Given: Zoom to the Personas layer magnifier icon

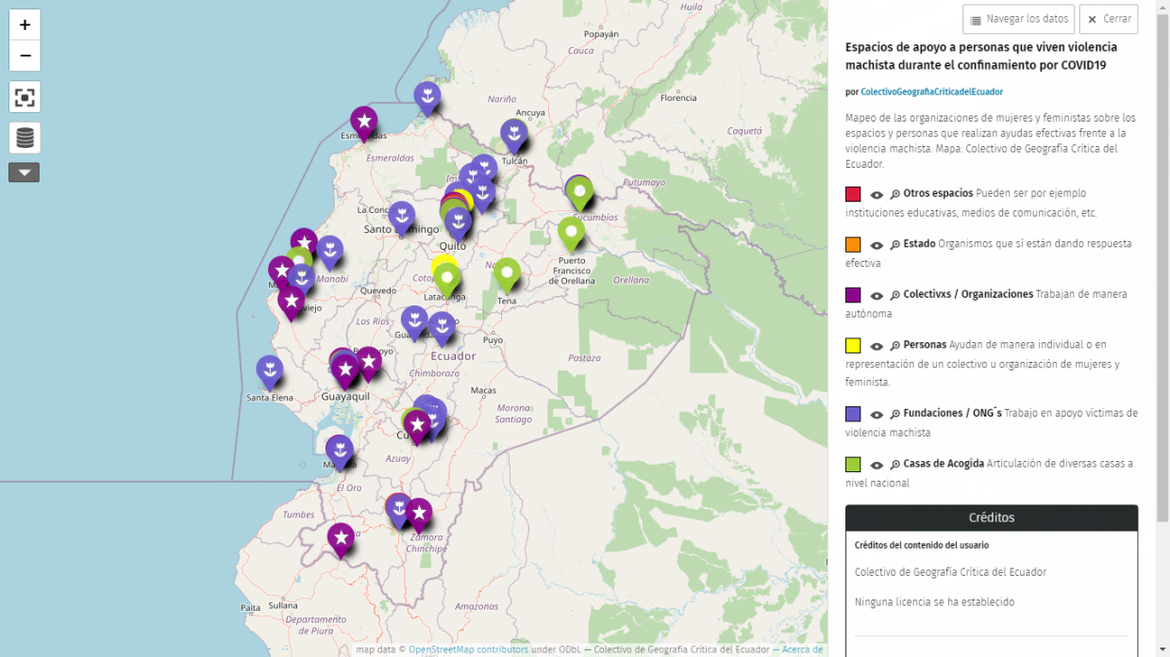Looking at the screenshot, I should pyautogui.click(x=894, y=346).
